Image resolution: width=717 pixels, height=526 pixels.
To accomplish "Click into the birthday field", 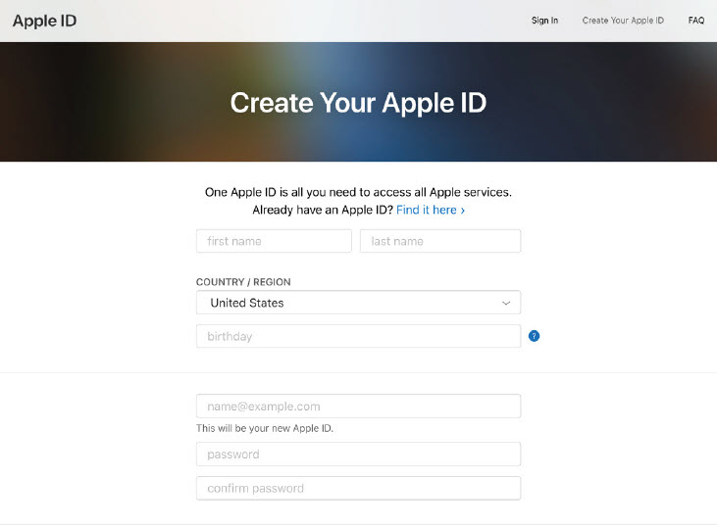I will [x=358, y=337].
